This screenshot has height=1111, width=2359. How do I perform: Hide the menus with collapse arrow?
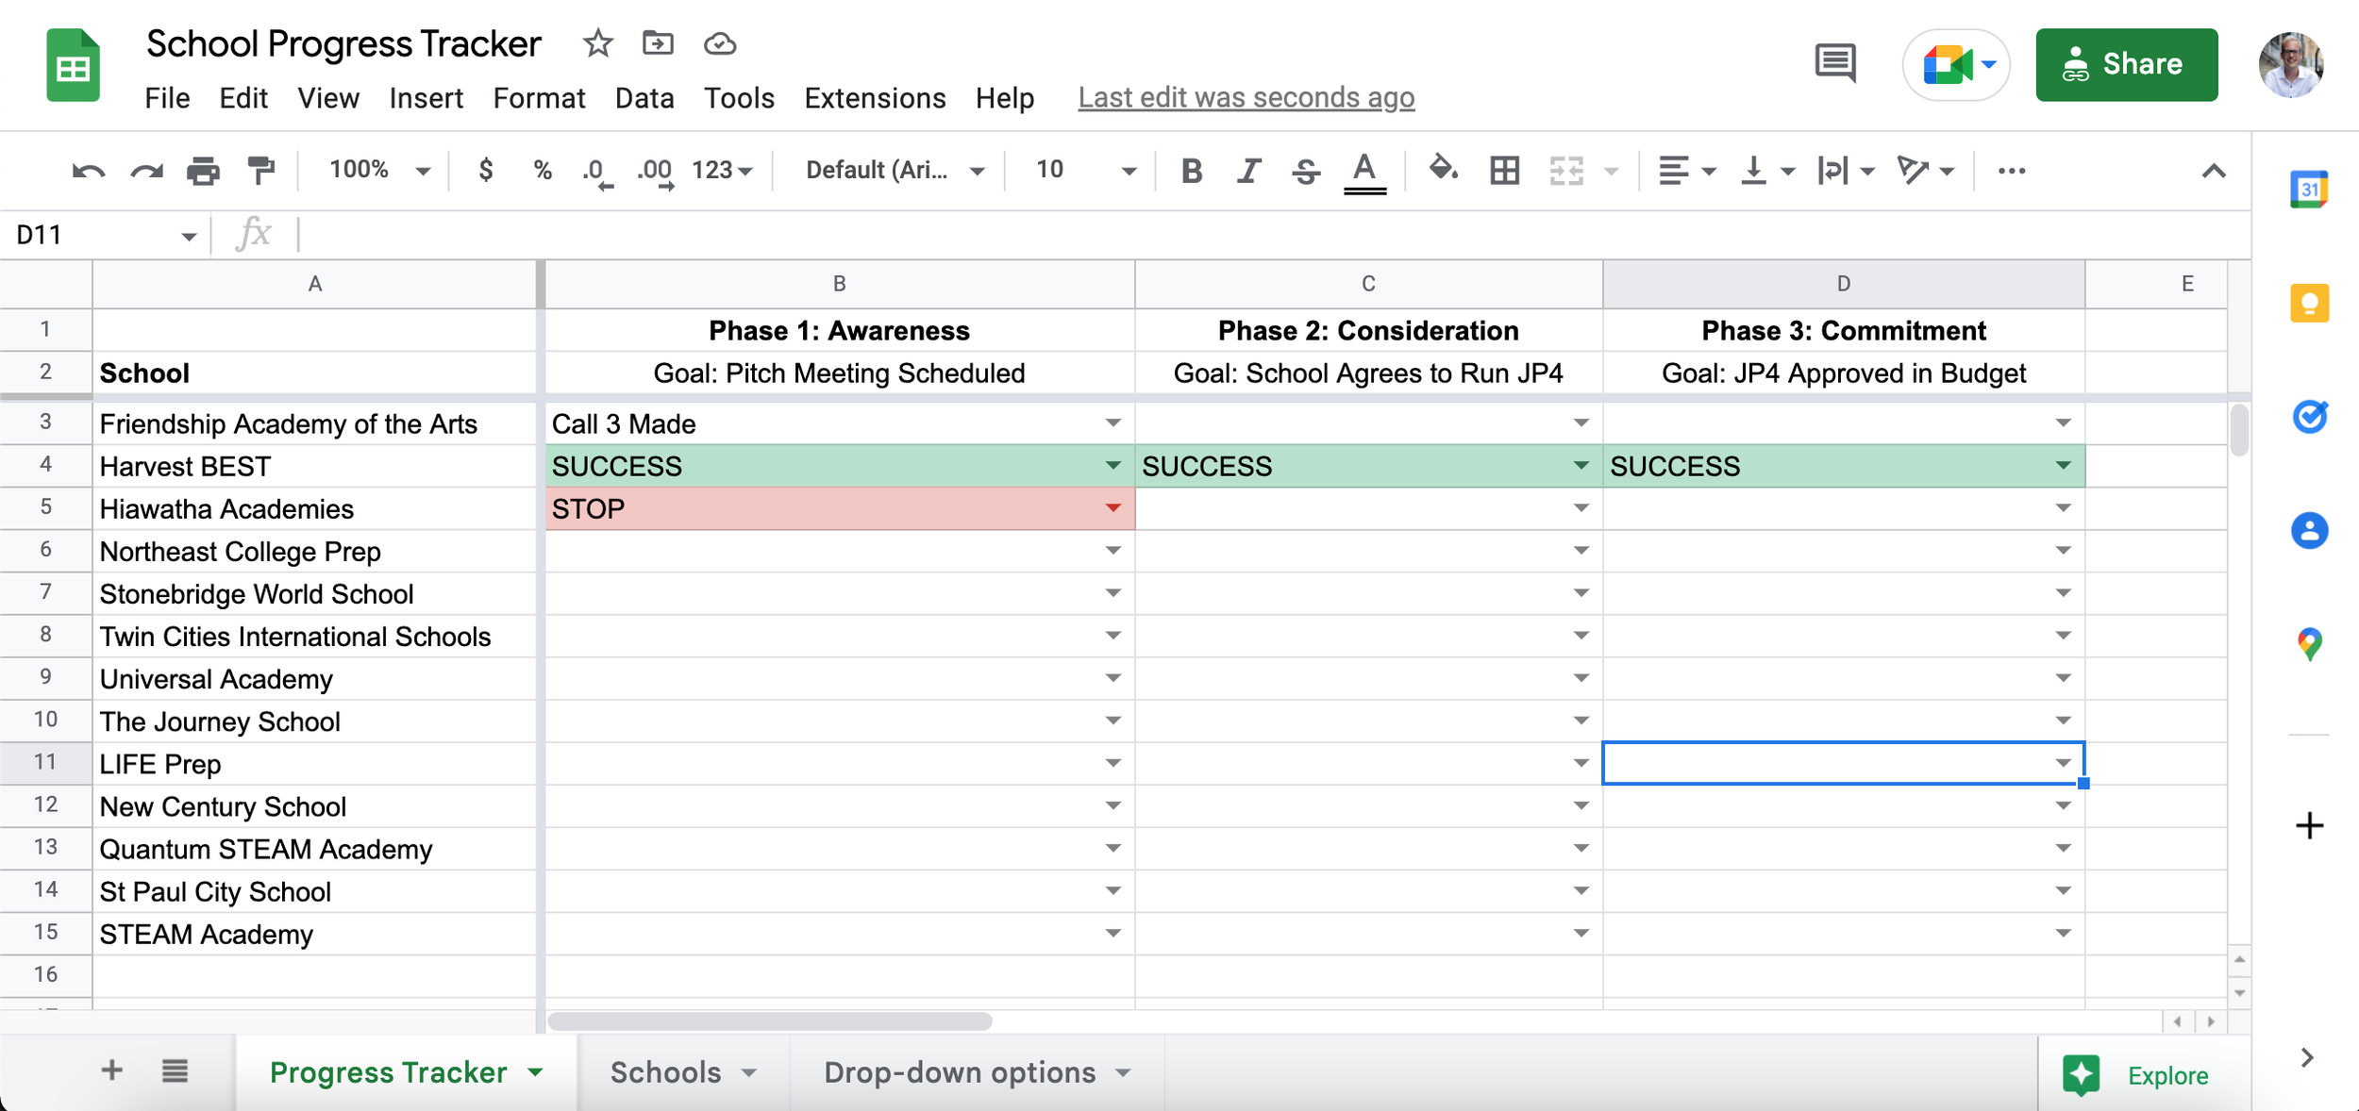tap(2214, 171)
